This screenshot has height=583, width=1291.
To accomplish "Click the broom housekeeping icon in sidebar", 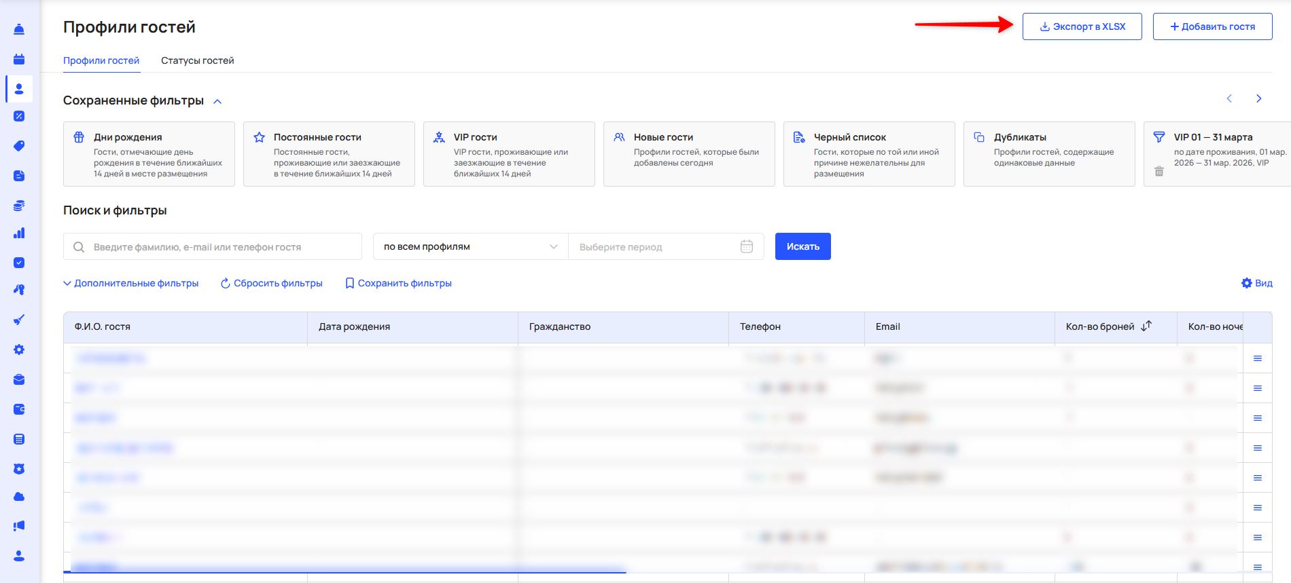I will pyautogui.click(x=19, y=320).
